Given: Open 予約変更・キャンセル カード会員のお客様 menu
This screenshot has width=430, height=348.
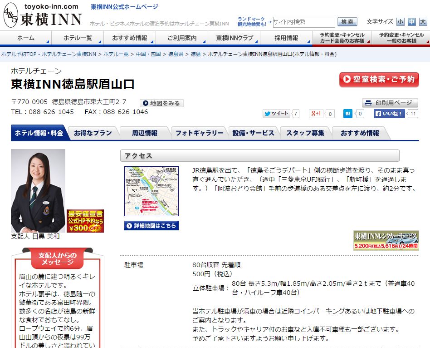Looking at the screenshot, I should pos(342,38).
